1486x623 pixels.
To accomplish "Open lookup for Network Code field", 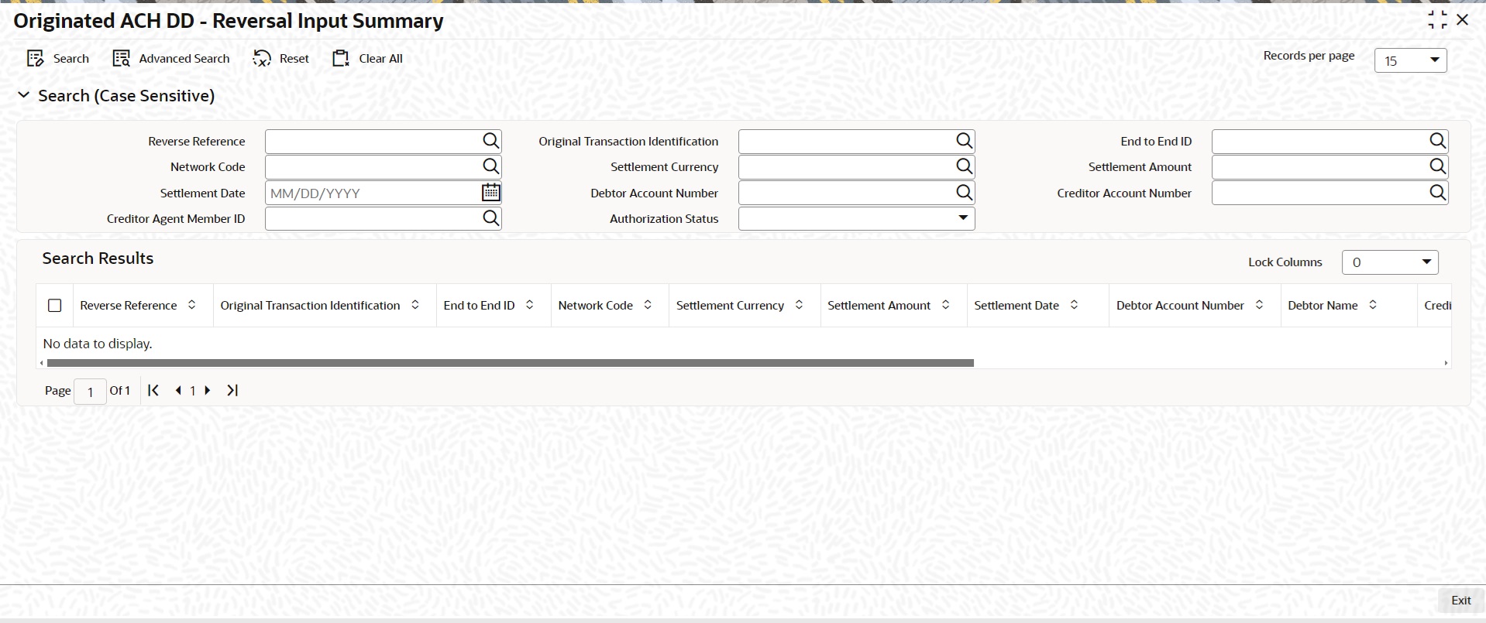I will (x=491, y=166).
